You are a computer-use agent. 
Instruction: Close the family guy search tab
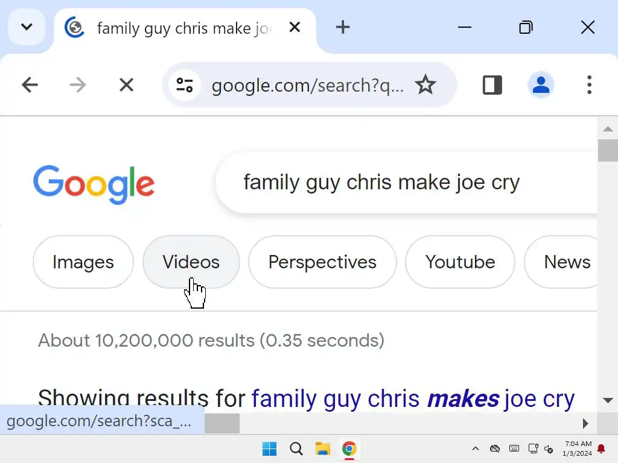coord(295,27)
